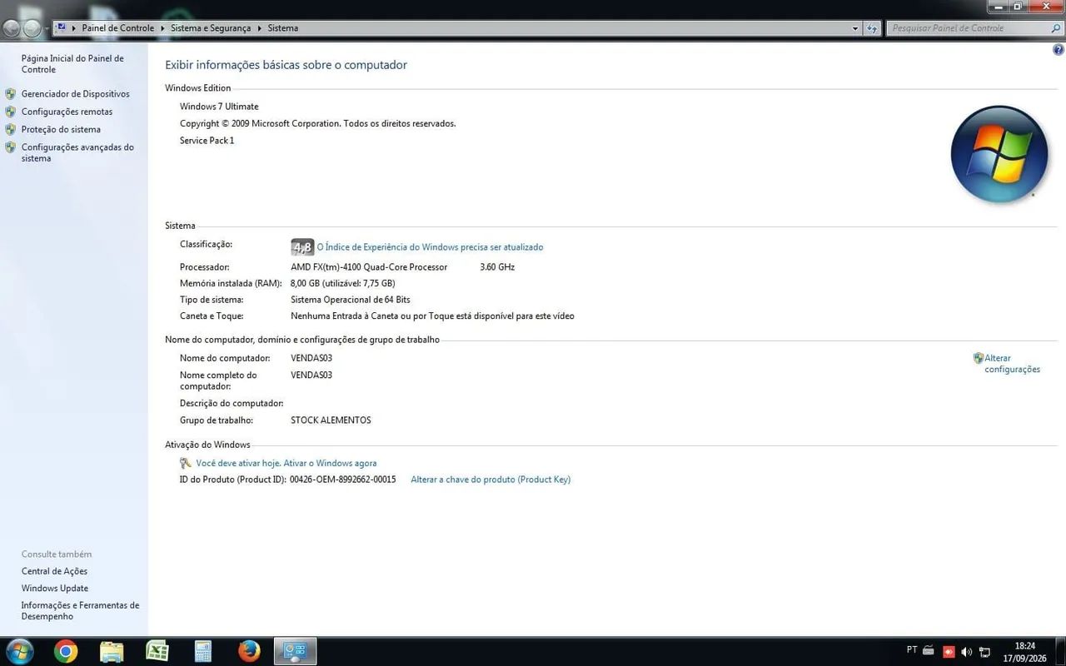Open the PT language indicator
This screenshot has width=1066, height=666.
[912, 650]
